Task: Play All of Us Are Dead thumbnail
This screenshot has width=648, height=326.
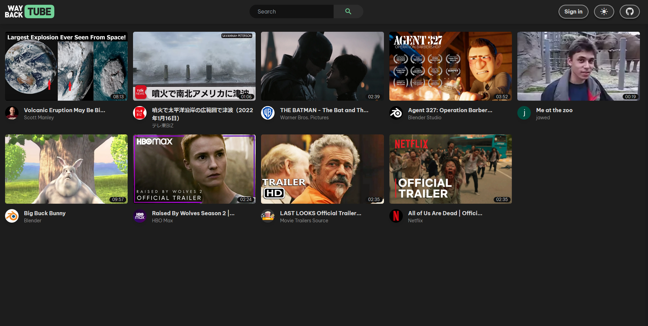Action: coord(450,169)
